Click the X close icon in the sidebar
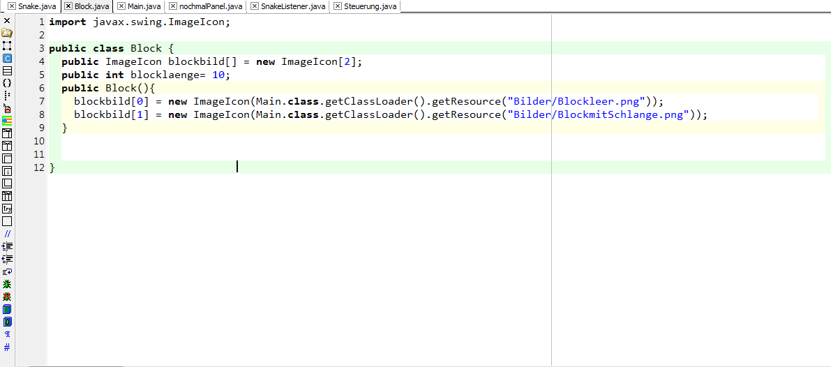The image size is (831, 367). point(7,21)
